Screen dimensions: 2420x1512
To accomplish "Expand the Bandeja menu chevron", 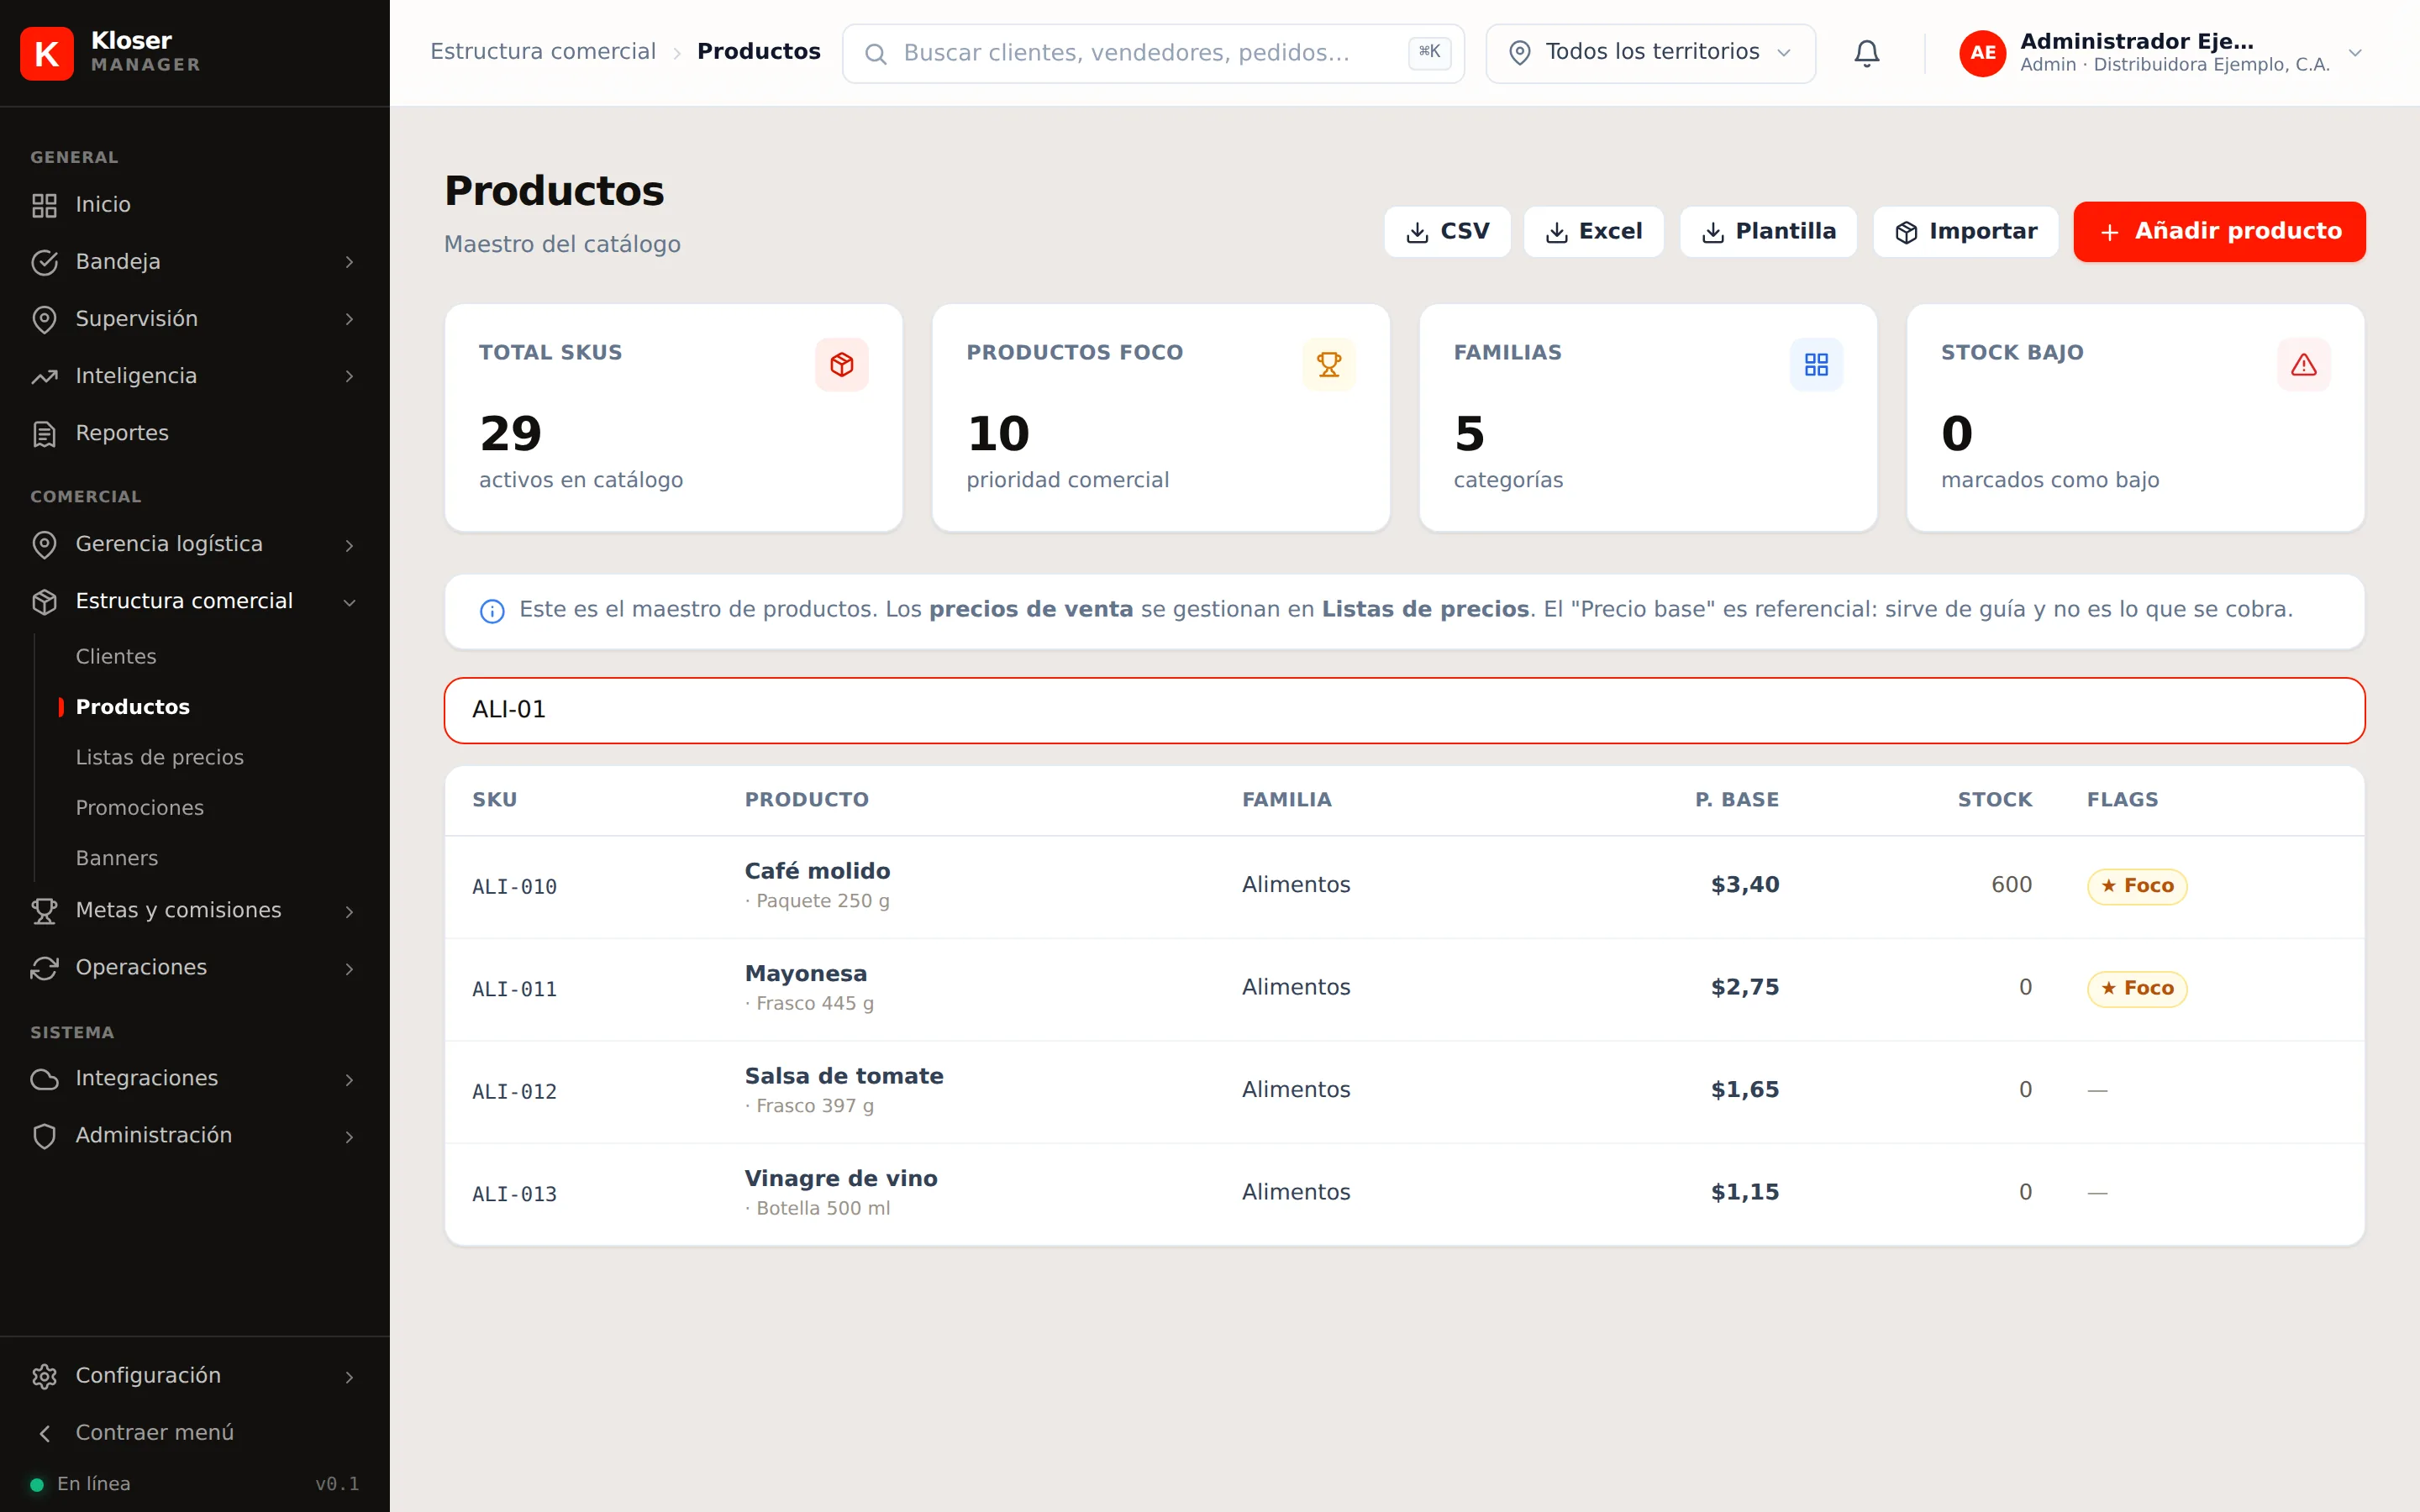I will click(x=349, y=262).
